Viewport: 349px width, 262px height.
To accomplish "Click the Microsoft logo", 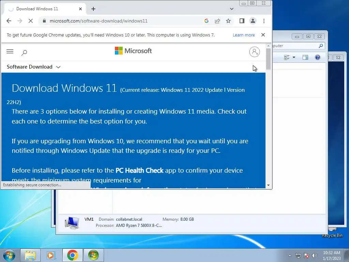I will click(x=133, y=51).
